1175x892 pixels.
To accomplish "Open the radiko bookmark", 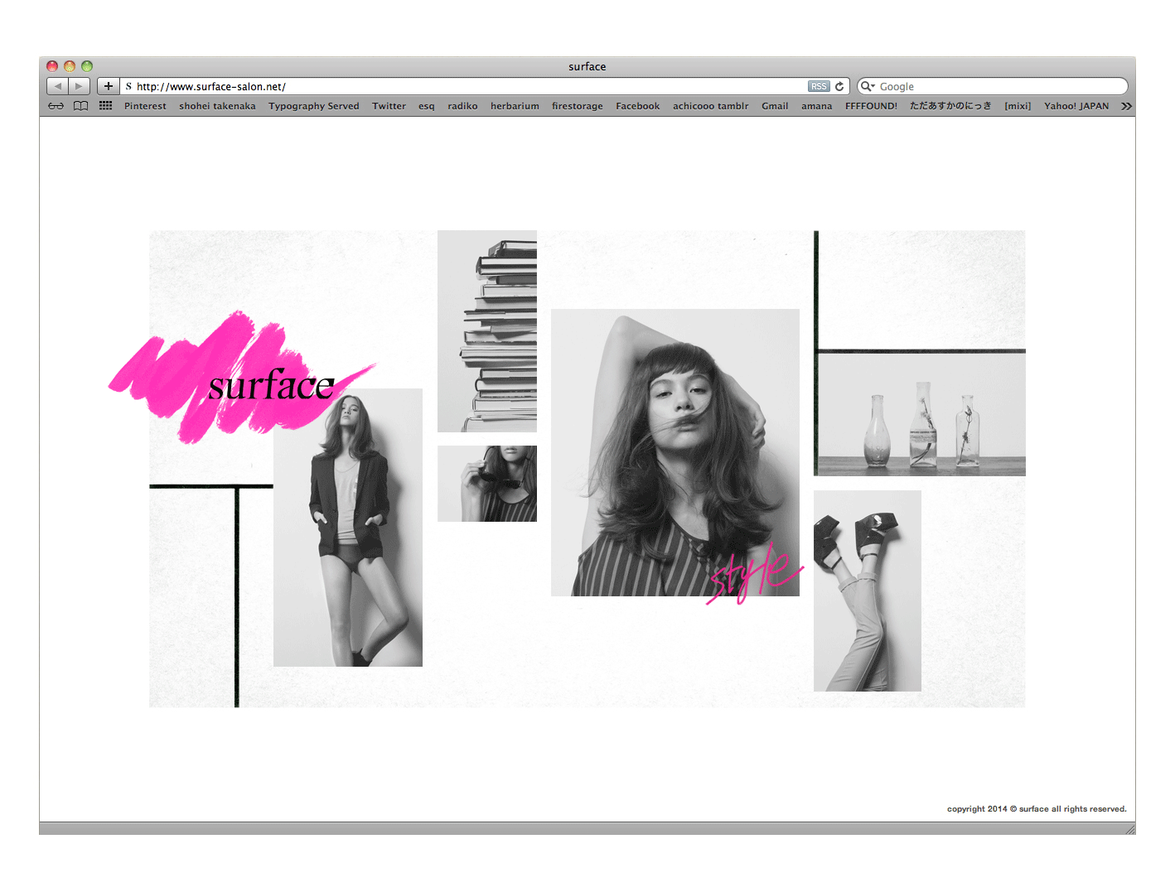I will pyautogui.click(x=462, y=106).
